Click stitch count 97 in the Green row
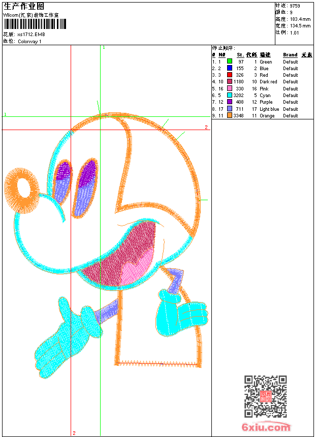 pyautogui.click(x=241, y=62)
